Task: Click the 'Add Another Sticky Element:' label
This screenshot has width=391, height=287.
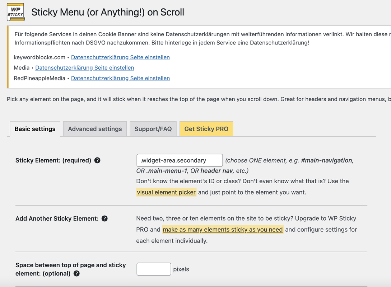Action: 57,218
